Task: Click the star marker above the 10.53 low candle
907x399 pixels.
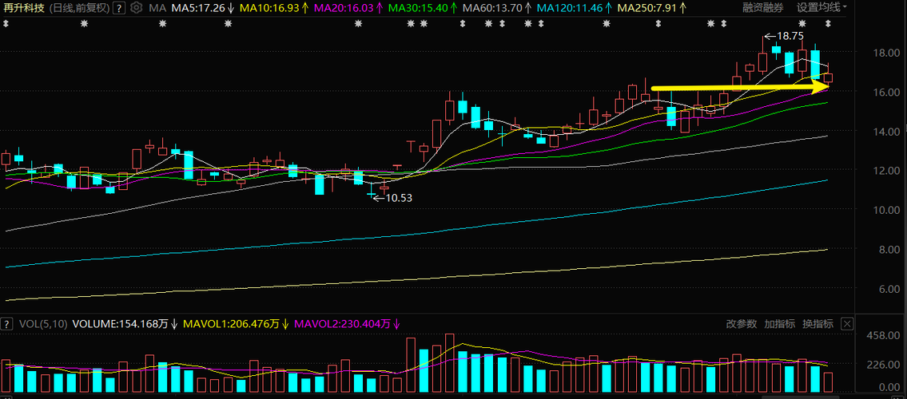Action: click(358, 24)
